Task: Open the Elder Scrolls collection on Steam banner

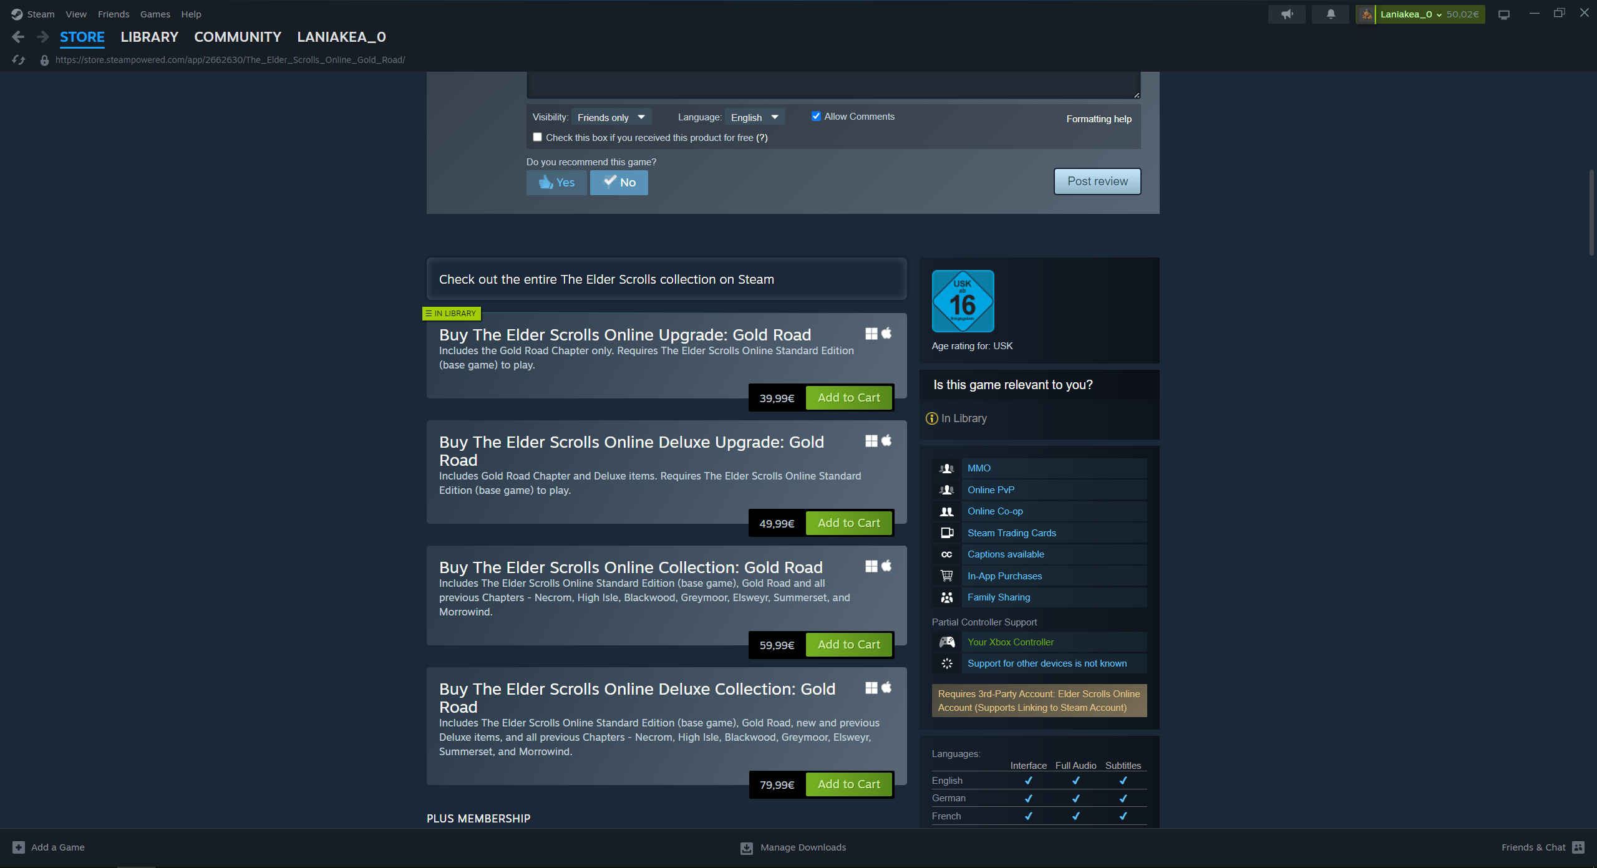Action: coord(666,279)
